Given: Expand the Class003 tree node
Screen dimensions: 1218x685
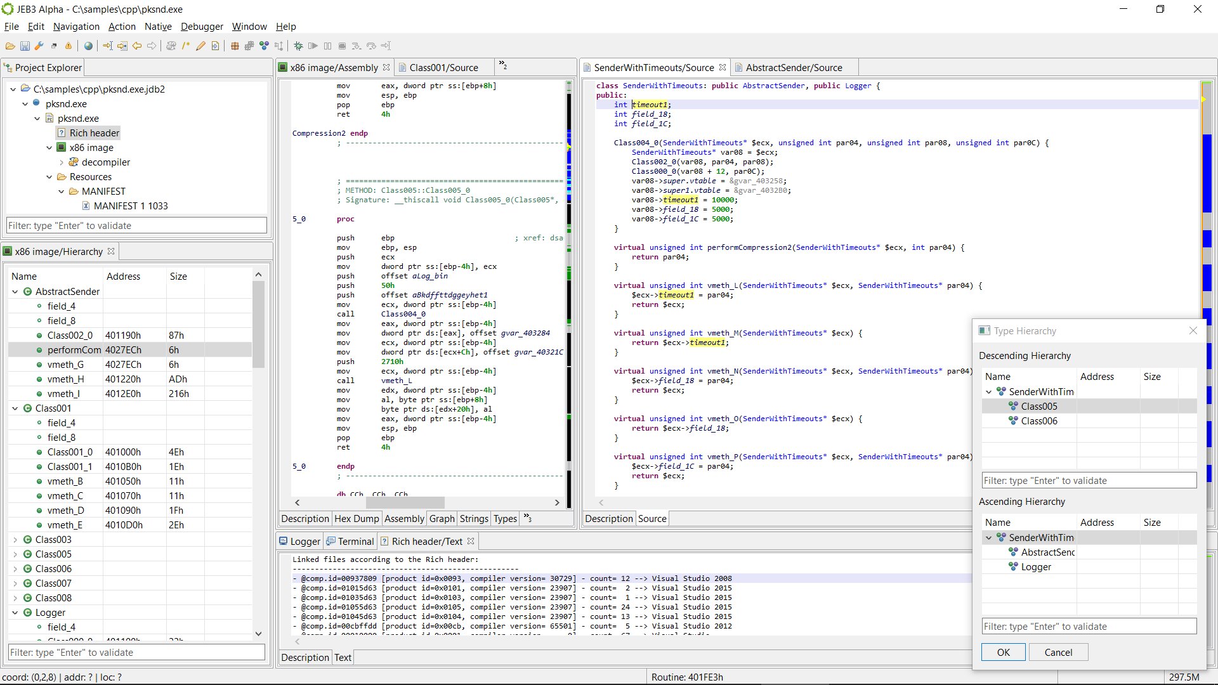Looking at the screenshot, I should click(15, 540).
